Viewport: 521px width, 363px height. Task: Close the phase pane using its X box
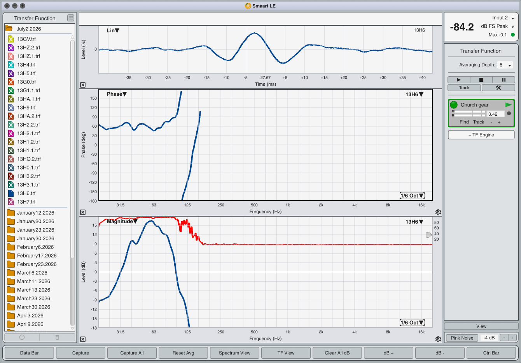coord(83,212)
